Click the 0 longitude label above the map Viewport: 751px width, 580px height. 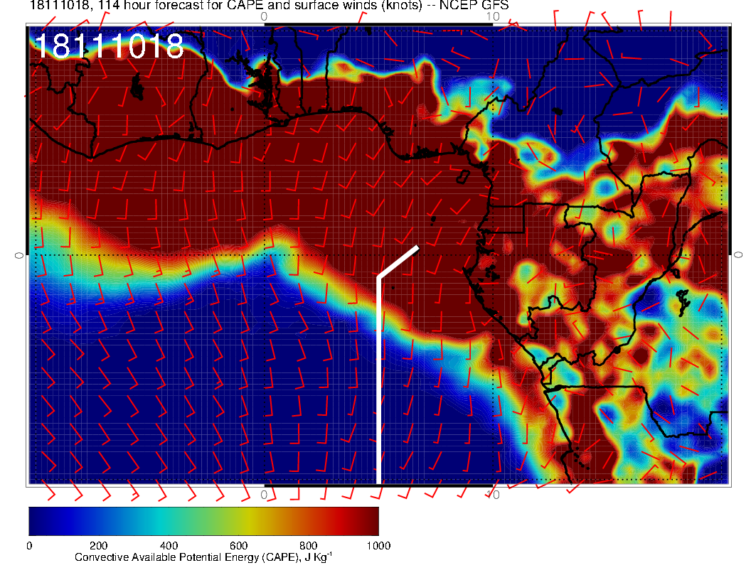[265, 16]
